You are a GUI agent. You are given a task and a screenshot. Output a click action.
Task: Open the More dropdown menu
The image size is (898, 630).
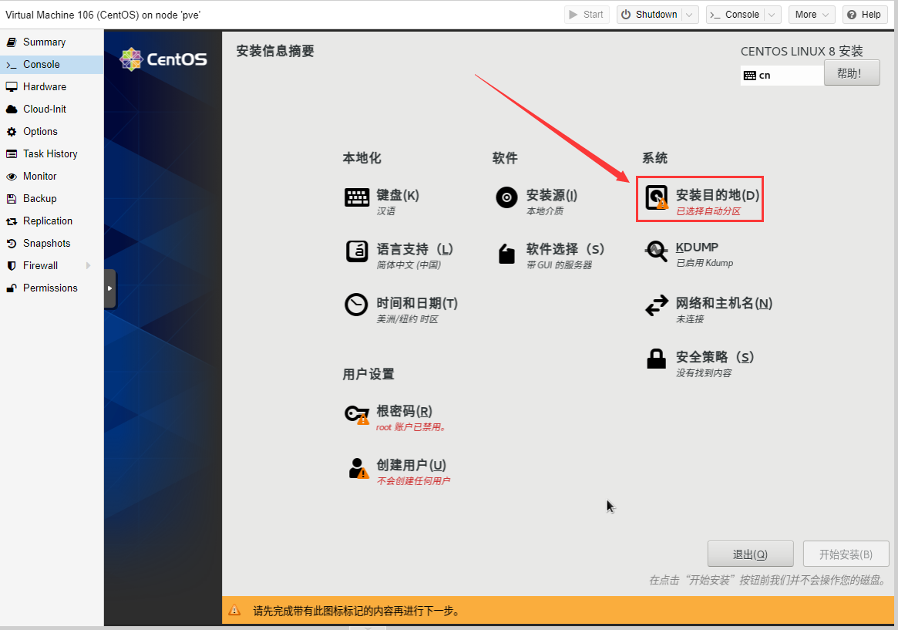[812, 15]
